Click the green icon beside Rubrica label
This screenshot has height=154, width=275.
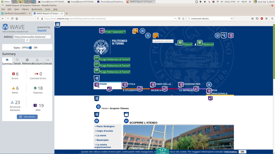(x=200, y=43)
